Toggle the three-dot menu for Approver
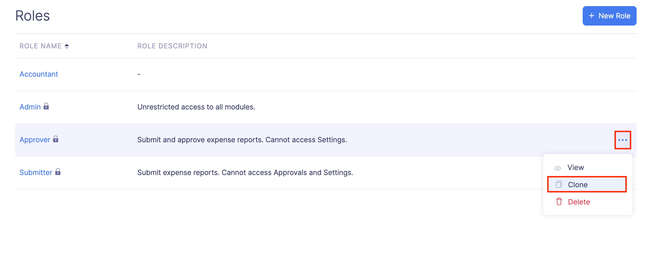The width and height of the screenshot is (648, 267). click(x=622, y=140)
